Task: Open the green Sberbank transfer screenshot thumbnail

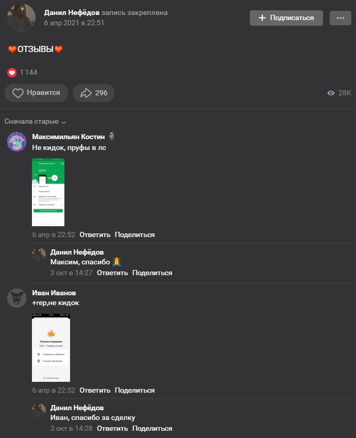Action: coord(48,192)
